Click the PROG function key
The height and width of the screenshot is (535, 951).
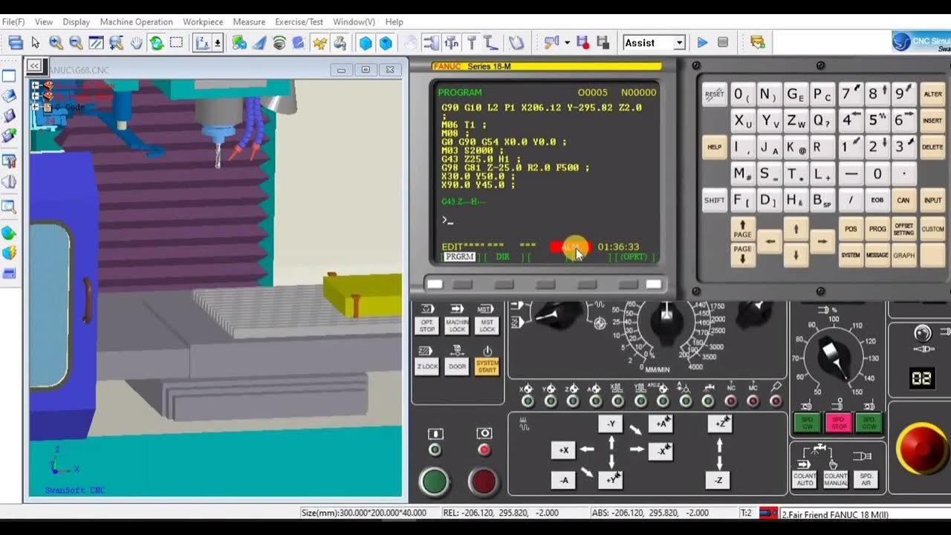877,229
